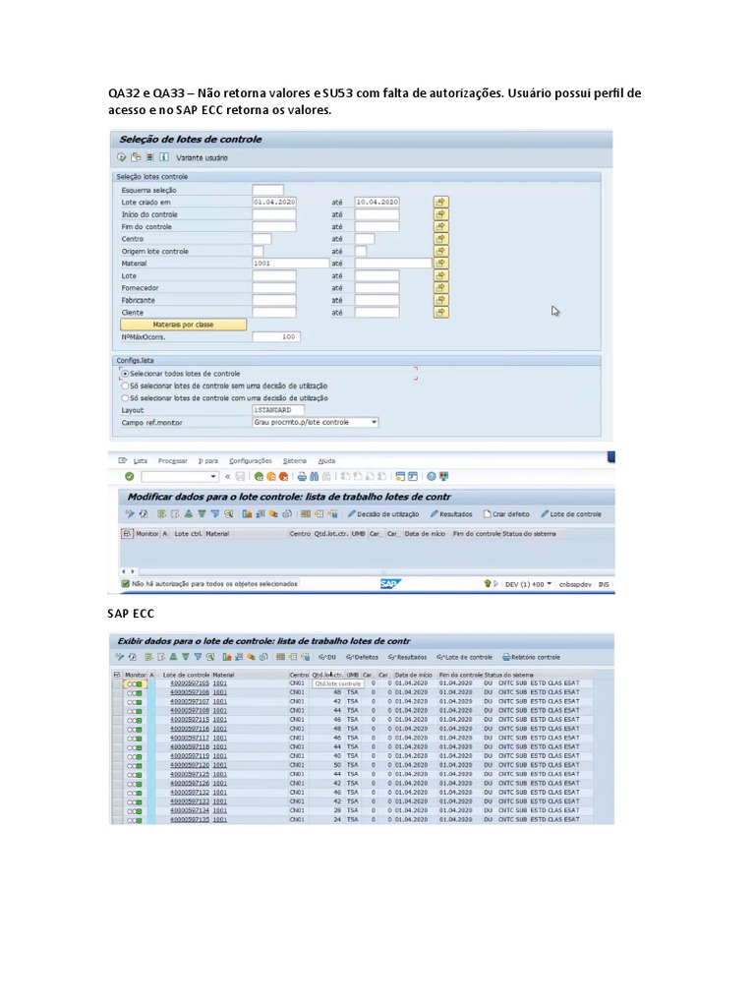The image size is (755, 1007).
Task: Click the Lote criado em from-date field
Action: point(274,203)
